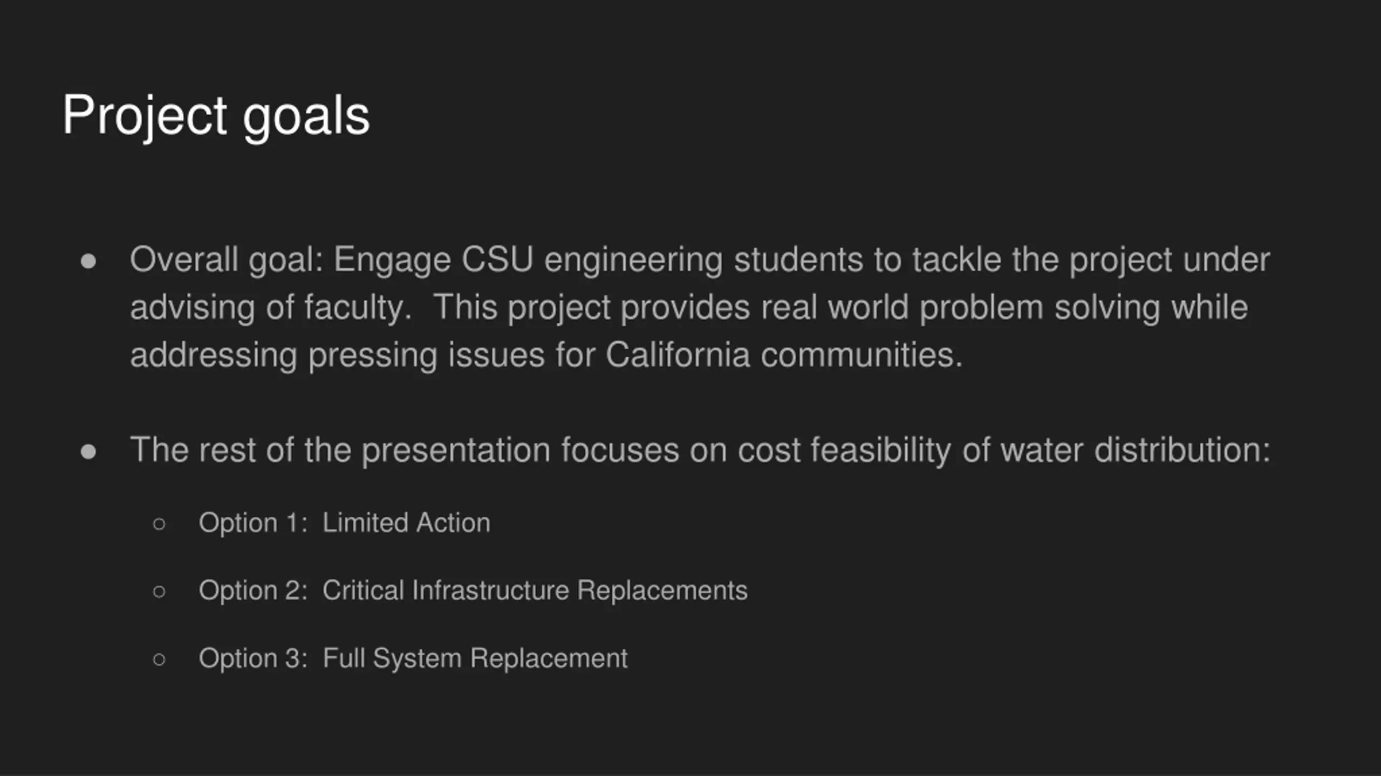Click the "Project goals" slide title
The image size is (1381, 776).
point(216,116)
